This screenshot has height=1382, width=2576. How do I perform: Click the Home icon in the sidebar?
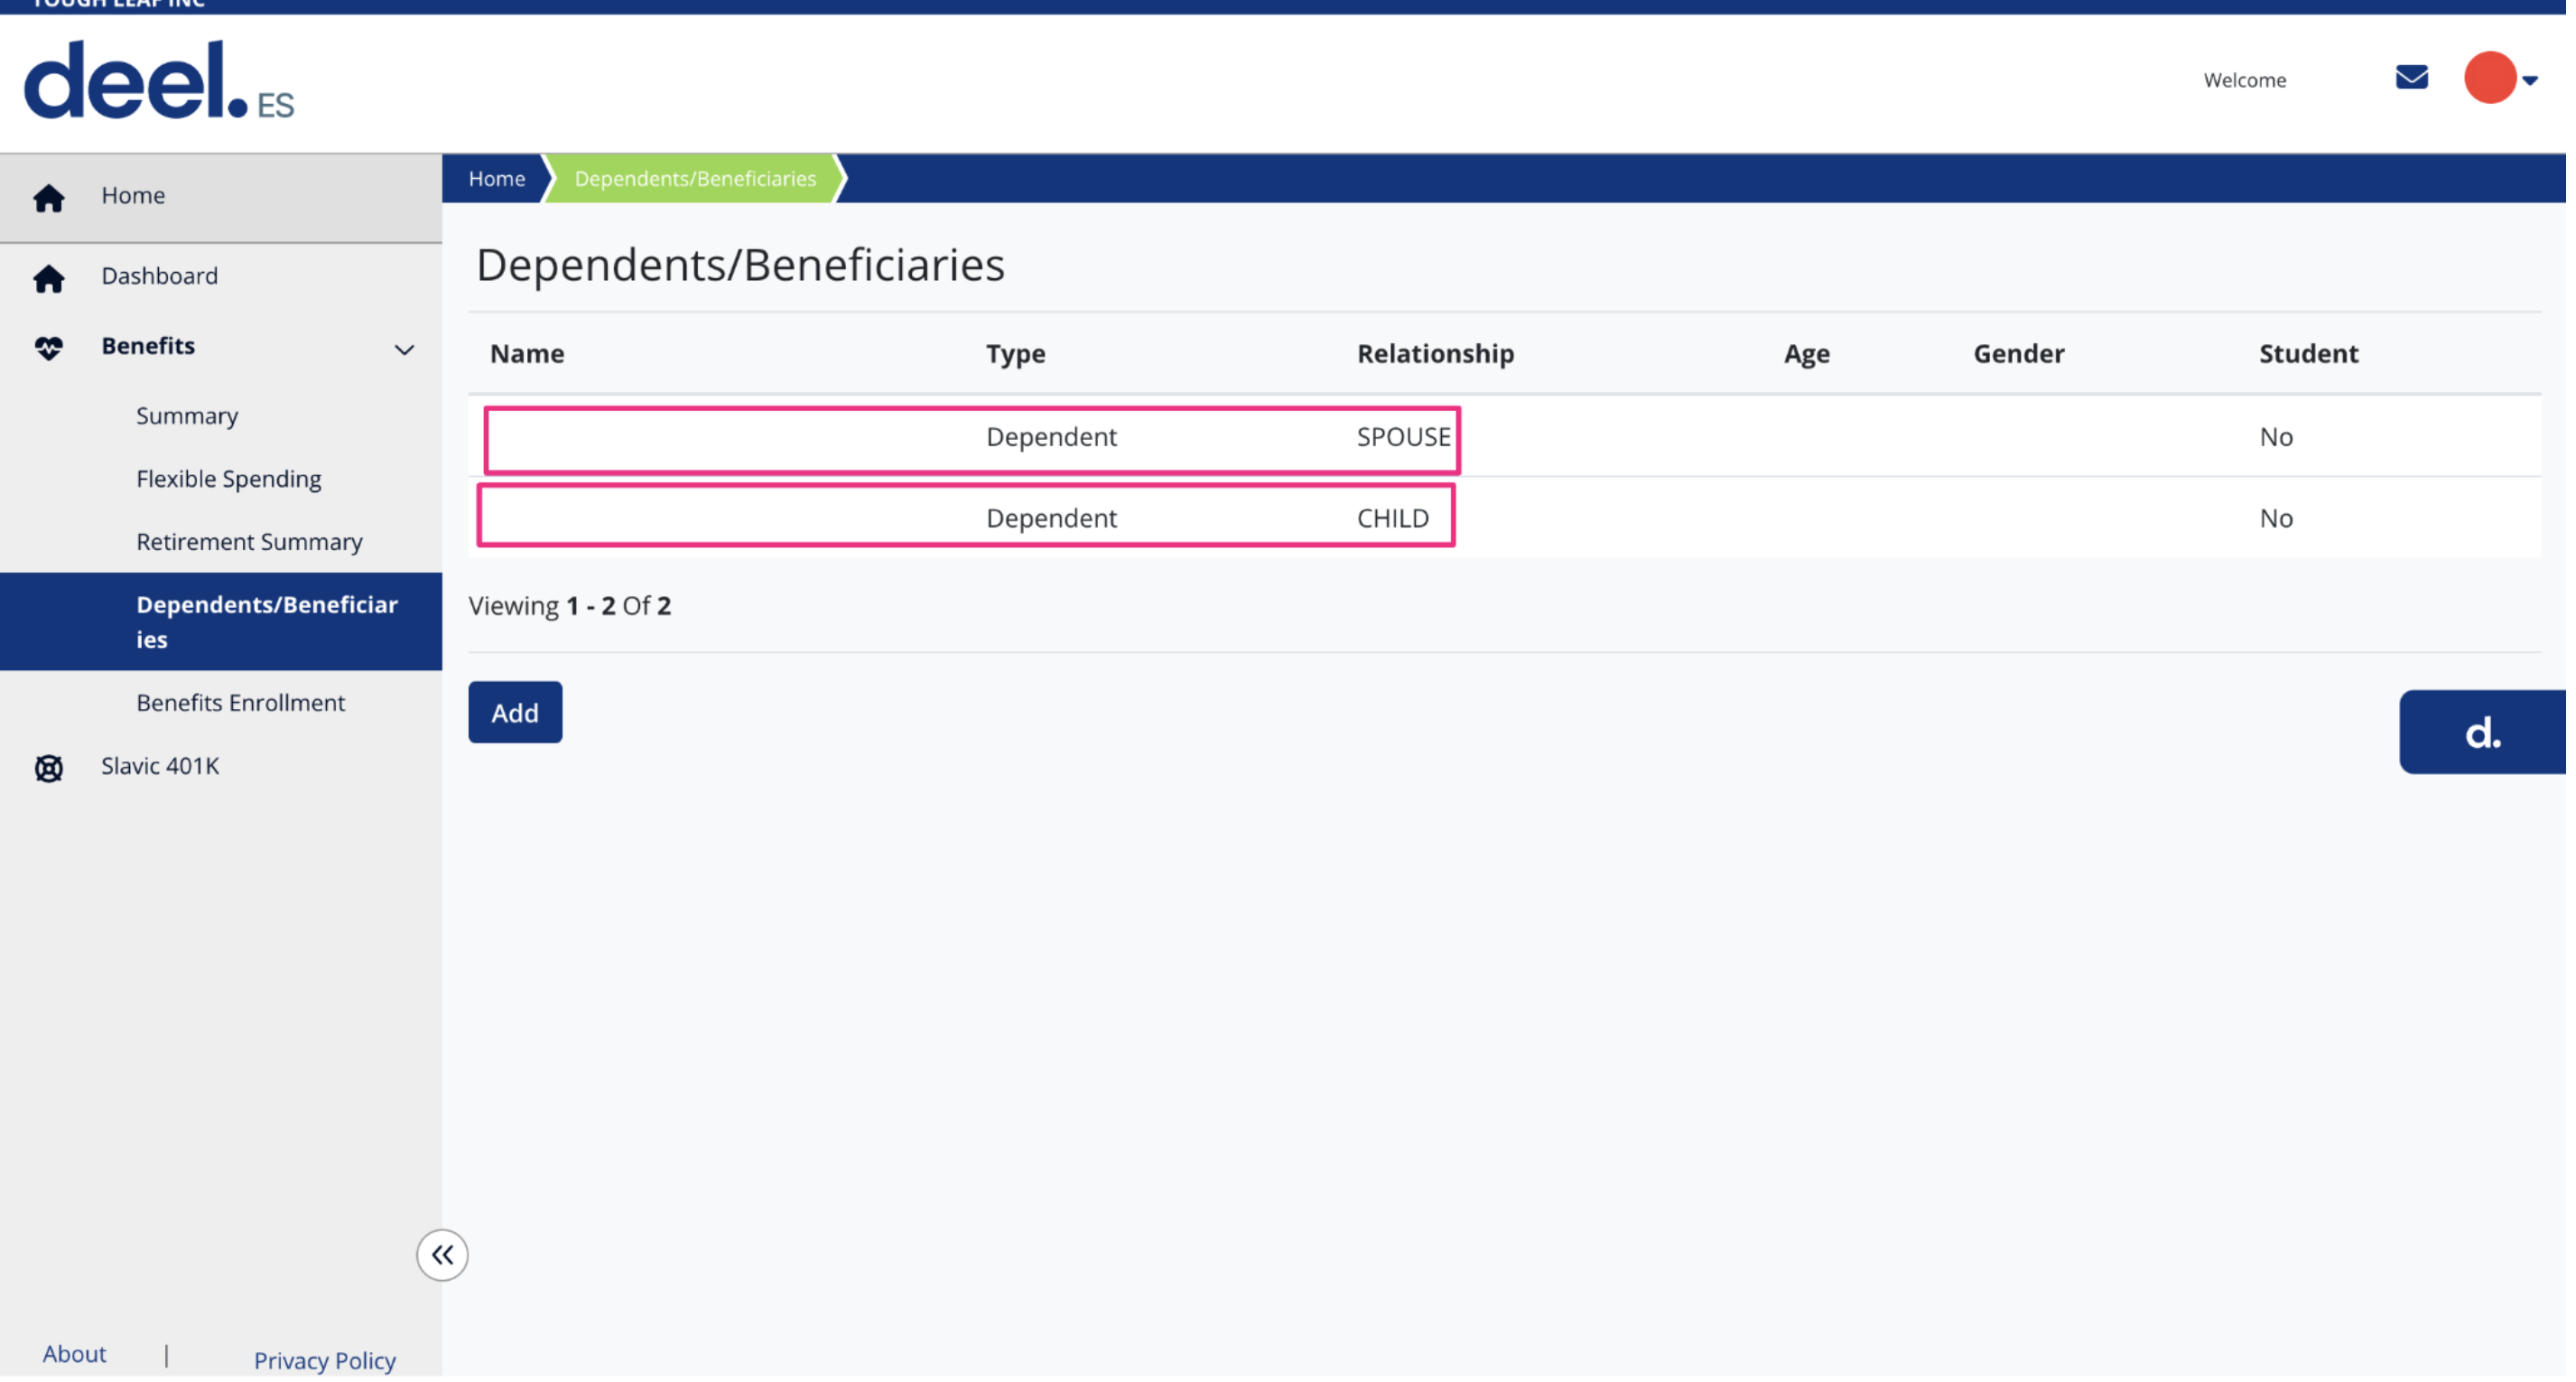point(49,197)
